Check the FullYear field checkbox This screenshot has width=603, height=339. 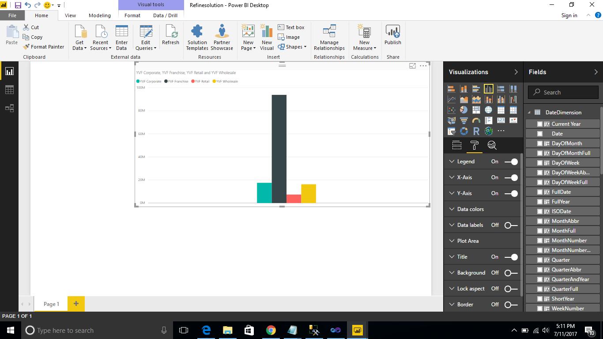pos(539,202)
